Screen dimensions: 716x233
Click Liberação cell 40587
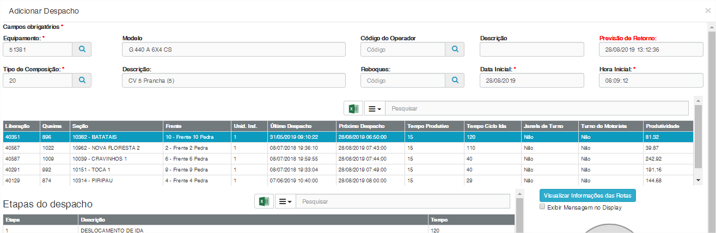pos(21,158)
